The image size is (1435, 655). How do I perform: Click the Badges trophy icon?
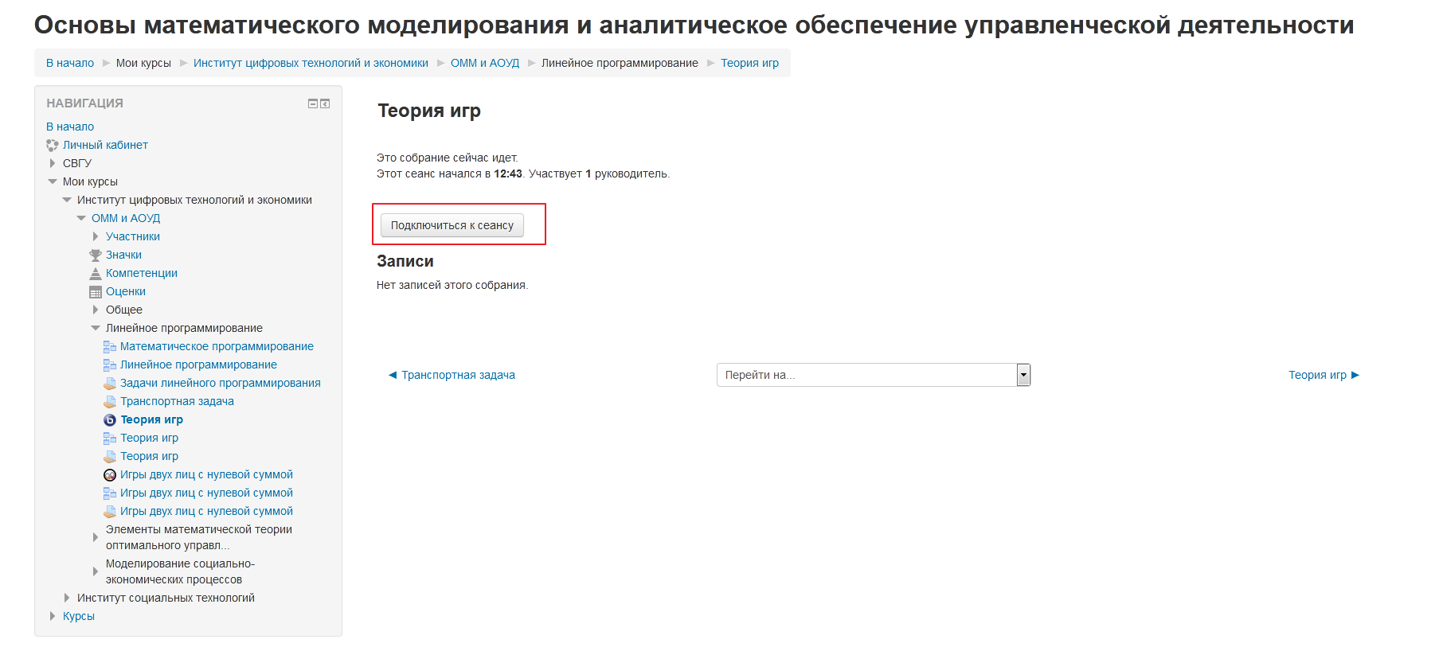point(96,255)
